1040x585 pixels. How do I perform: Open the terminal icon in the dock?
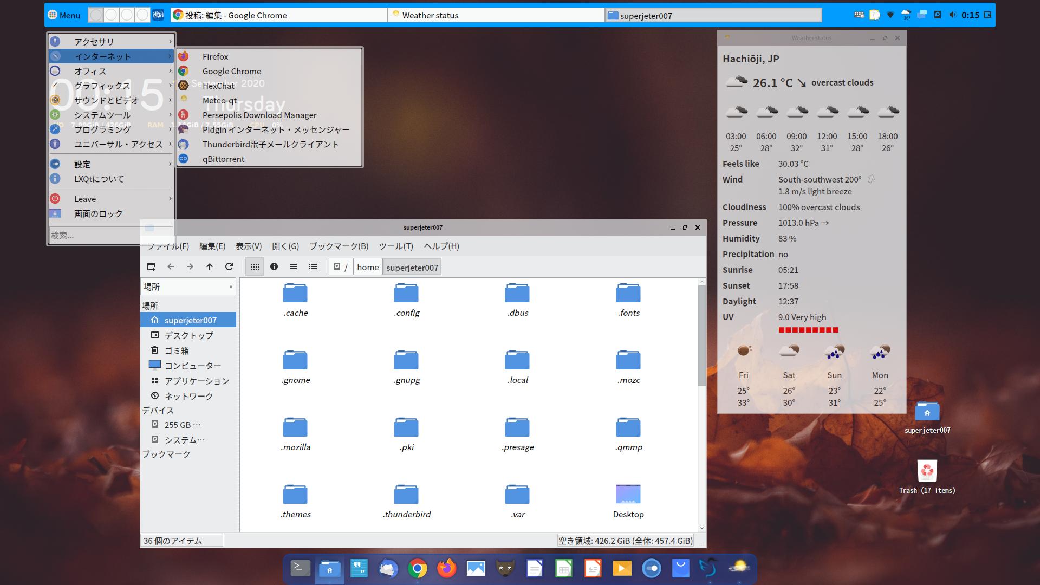(x=300, y=568)
